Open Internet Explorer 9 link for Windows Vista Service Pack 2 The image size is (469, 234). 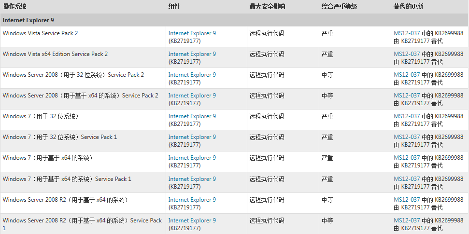pos(192,33)
